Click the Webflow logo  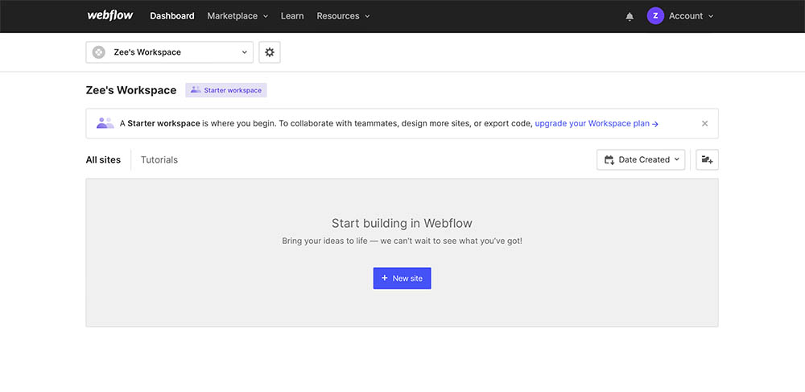coord(109,15)
